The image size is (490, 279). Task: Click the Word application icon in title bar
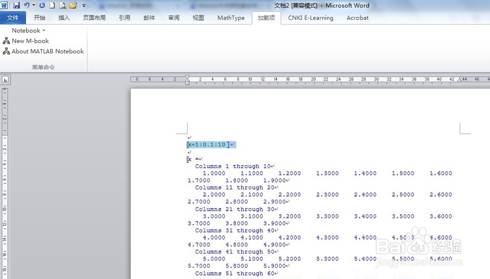click(4, 5)
